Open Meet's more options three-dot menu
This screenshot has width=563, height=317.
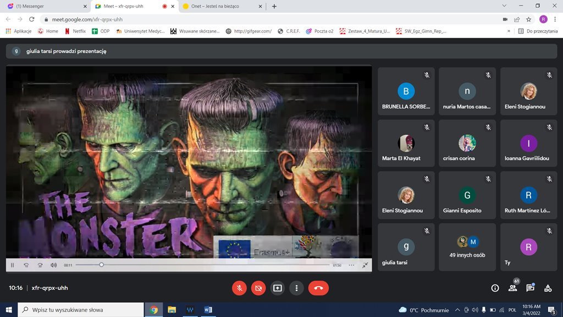click(296, 288)
